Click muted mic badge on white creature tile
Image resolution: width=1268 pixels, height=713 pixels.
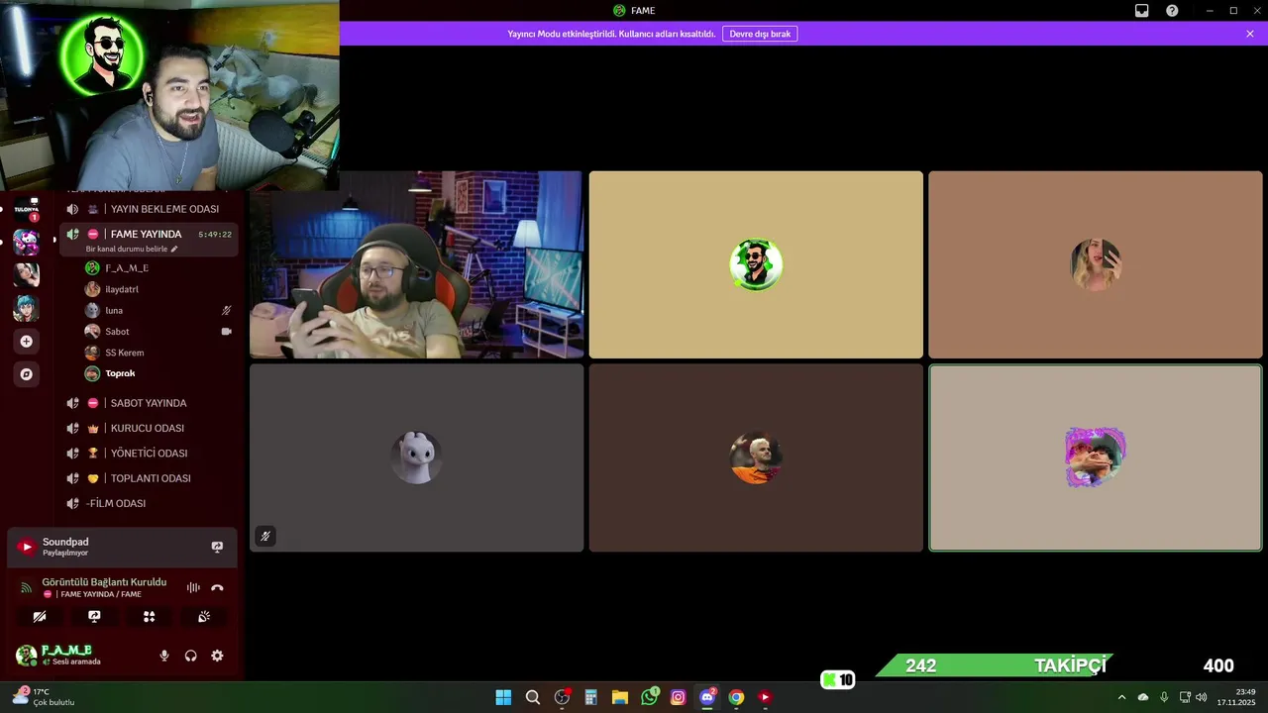click(264, 537)
